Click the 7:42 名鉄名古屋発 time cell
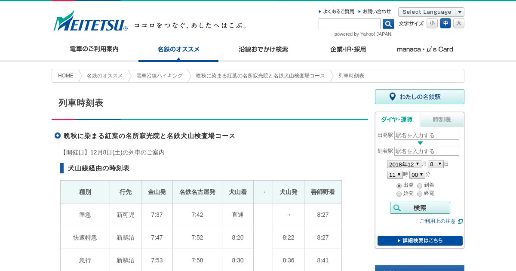This screenshot has height=271, width=516. 197,215
